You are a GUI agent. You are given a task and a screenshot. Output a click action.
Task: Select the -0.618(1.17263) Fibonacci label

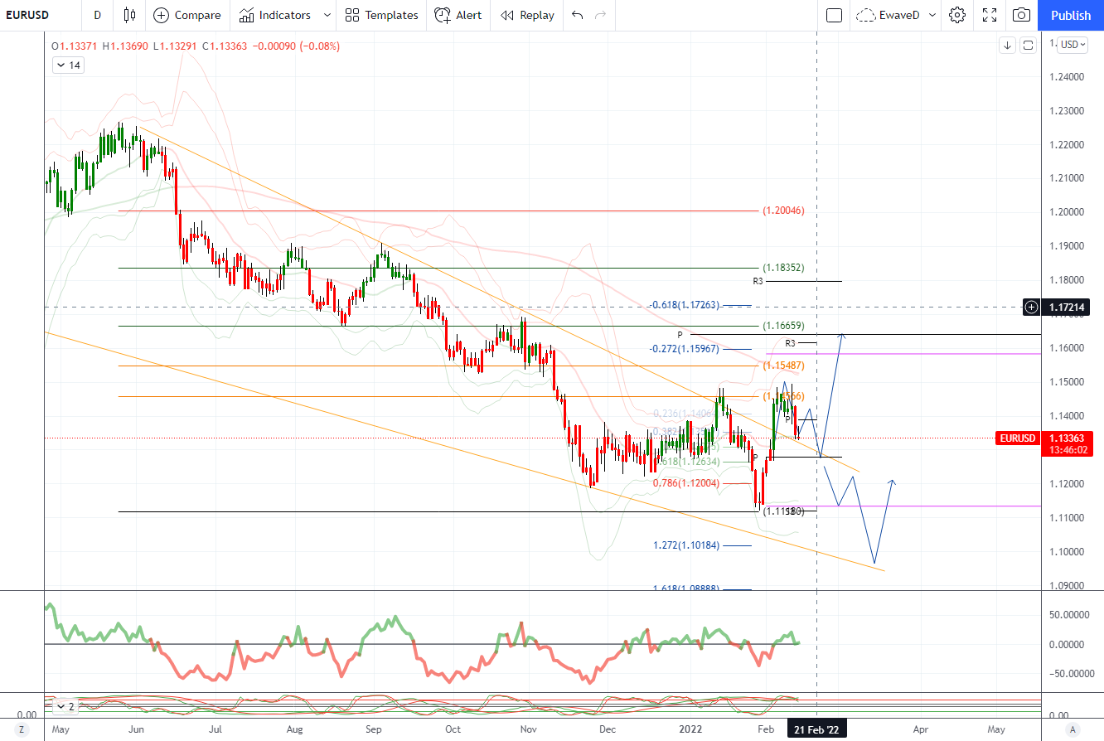click(685, 305)
